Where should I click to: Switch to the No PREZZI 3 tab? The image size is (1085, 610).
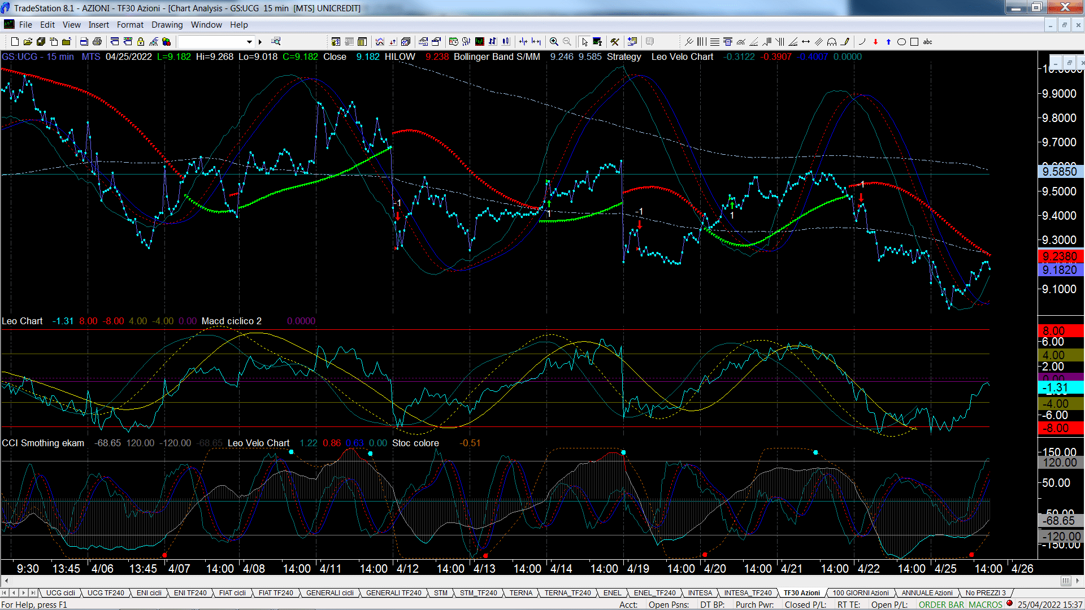click(986, 592)
